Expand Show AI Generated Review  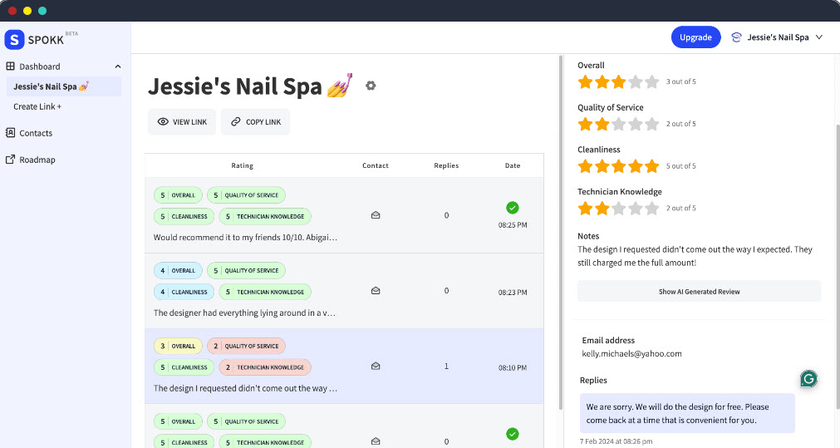tap(699, 292)
